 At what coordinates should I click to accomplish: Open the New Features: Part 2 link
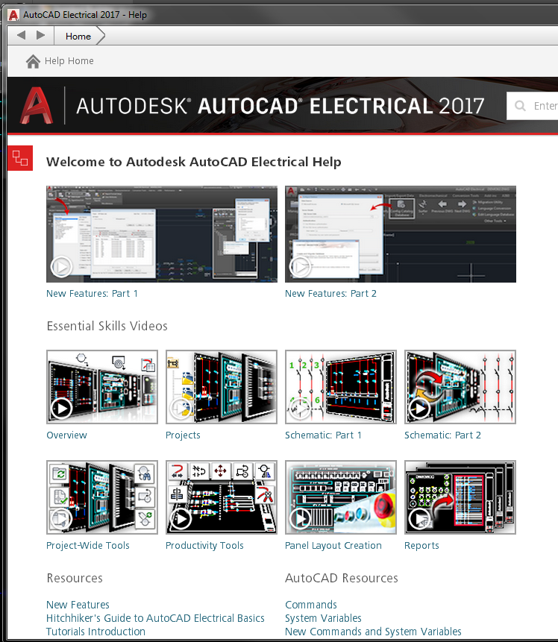pyautogui.click(x=330, y=294)
